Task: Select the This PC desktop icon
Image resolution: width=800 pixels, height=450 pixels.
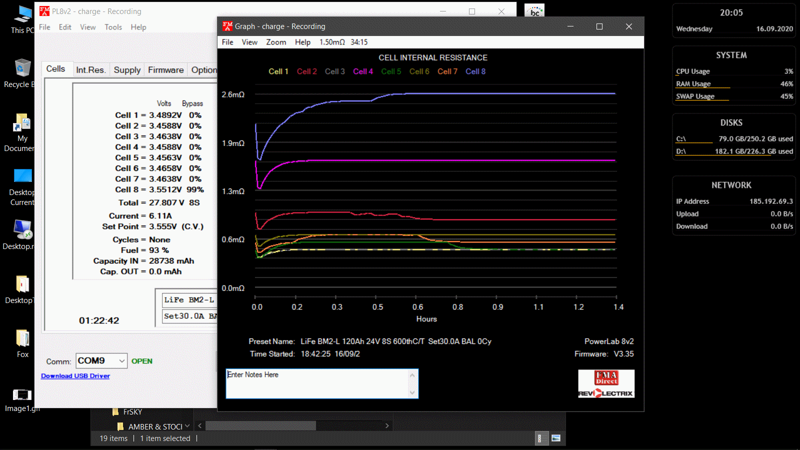Action: (x=22, y=15)
